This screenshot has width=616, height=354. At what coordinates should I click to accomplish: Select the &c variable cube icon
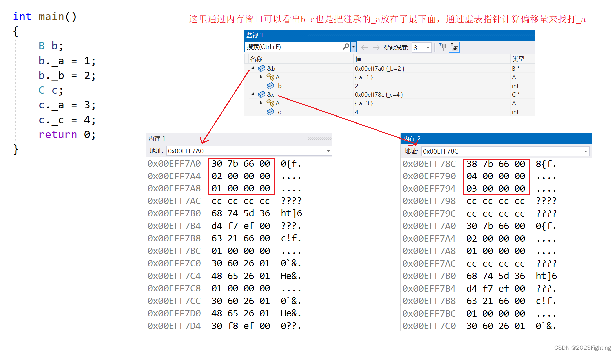[262, 94]
